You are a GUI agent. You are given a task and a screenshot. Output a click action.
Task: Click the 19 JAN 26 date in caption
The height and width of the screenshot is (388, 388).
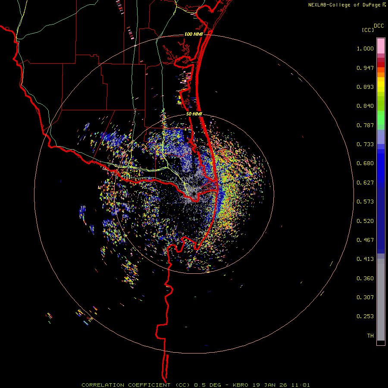pos(269,385)
